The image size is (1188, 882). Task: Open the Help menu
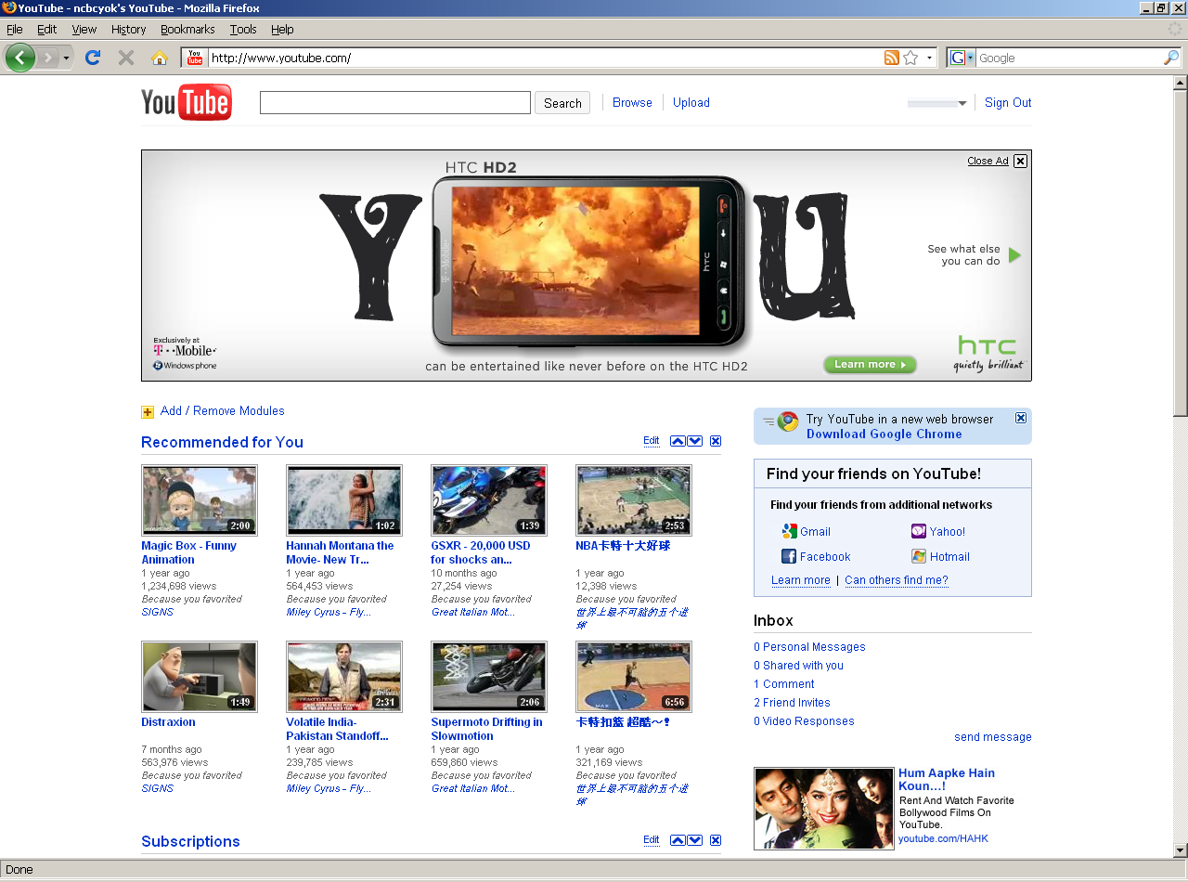click(x=282, y=29)
